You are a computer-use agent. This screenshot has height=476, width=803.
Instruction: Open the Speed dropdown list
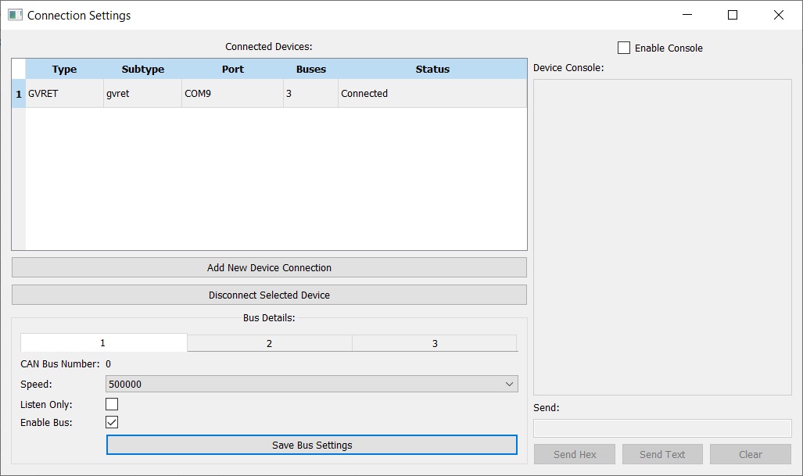[311, 384]
